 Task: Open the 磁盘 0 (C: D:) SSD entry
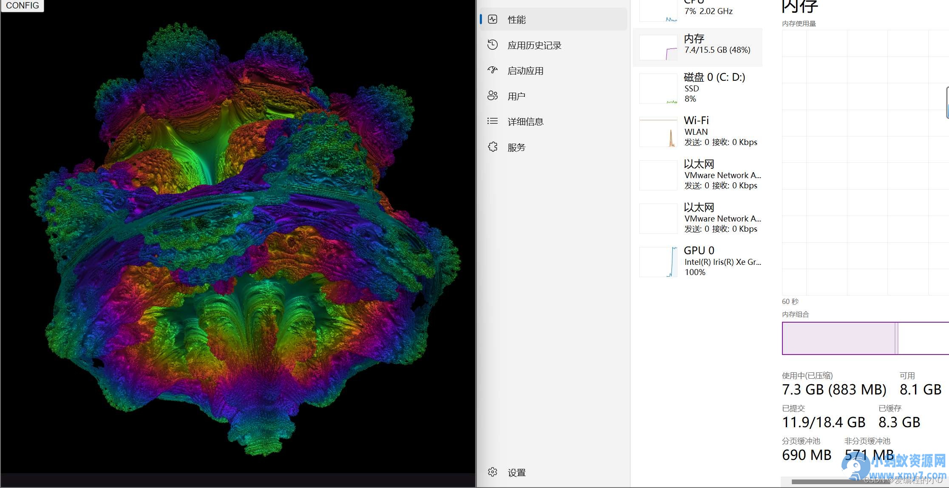(x=697, y=88)
